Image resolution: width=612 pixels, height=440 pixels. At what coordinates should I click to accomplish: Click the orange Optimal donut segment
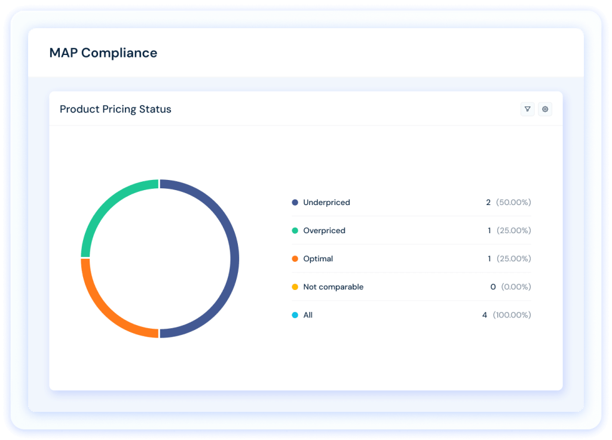click(105, 314)
